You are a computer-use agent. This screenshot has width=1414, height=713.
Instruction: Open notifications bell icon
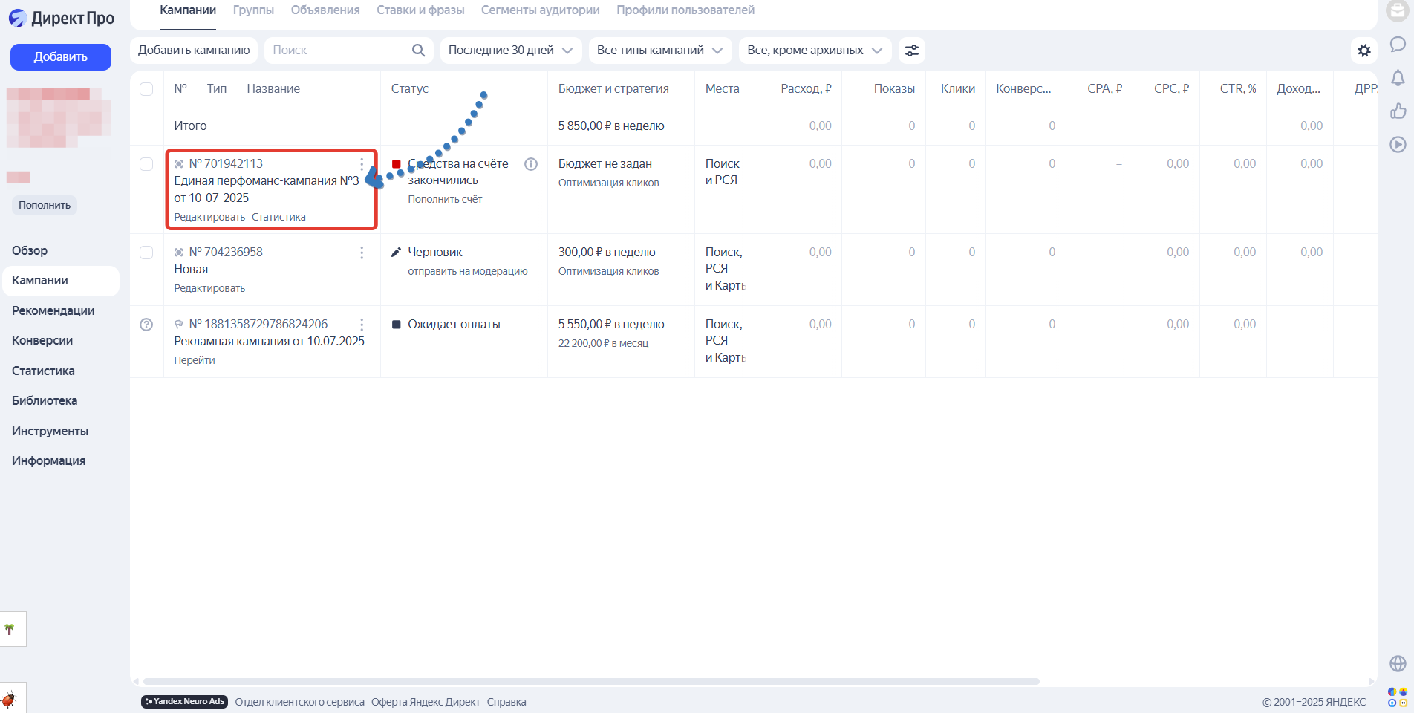[1398, 78]
